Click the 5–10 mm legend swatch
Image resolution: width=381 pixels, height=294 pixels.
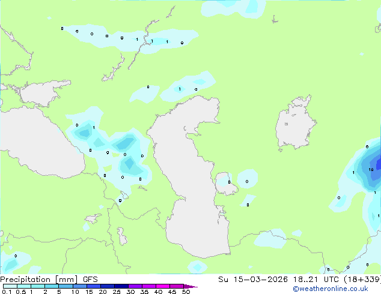click(66, 286)
